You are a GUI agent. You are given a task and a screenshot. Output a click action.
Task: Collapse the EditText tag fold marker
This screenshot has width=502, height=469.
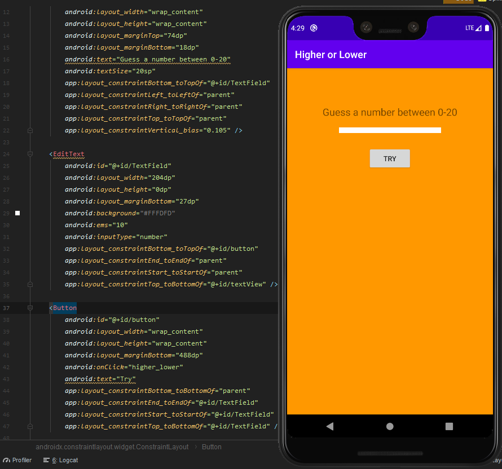pyautogui.click(x=30, y=154)
